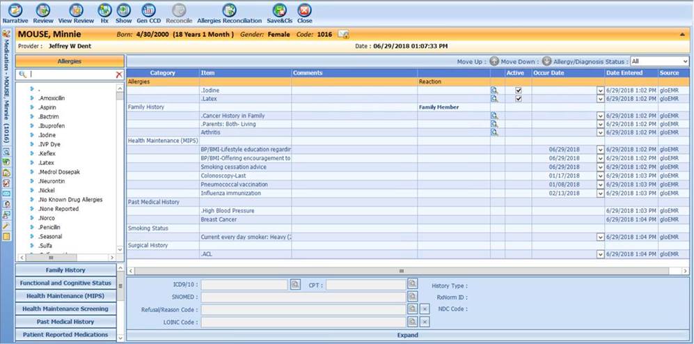The width and height of the screenshot is (694, 344).
Task: Open the reaction lookup icon for .Latex row
Action: (x=494, y=99)
